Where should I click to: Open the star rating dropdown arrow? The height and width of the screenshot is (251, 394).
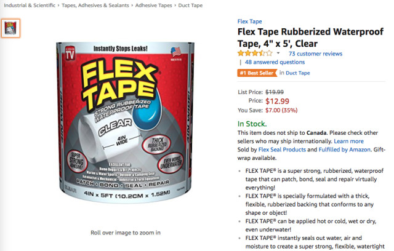click(x=278, y=53)
